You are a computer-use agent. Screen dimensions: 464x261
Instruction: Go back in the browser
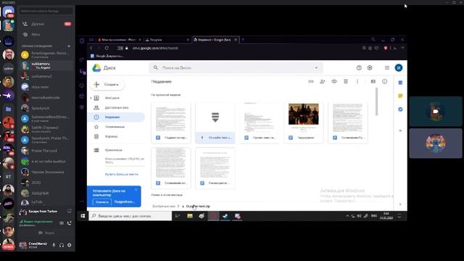click(x=91, y=49)
